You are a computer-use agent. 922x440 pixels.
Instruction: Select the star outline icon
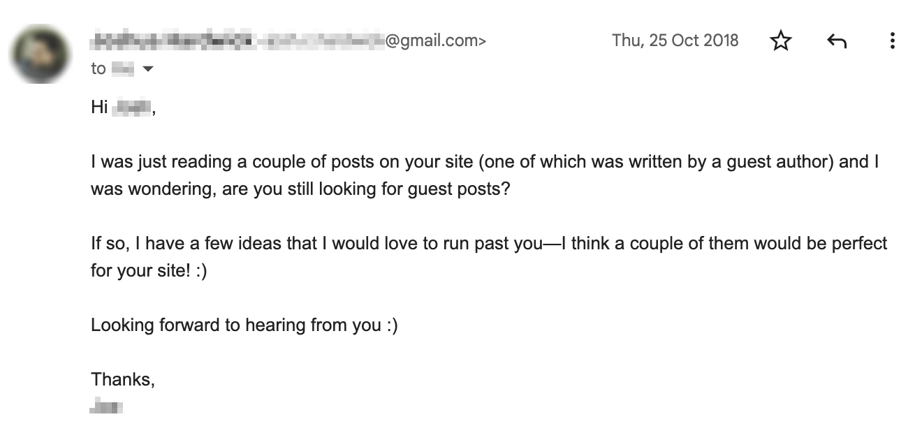781,41
